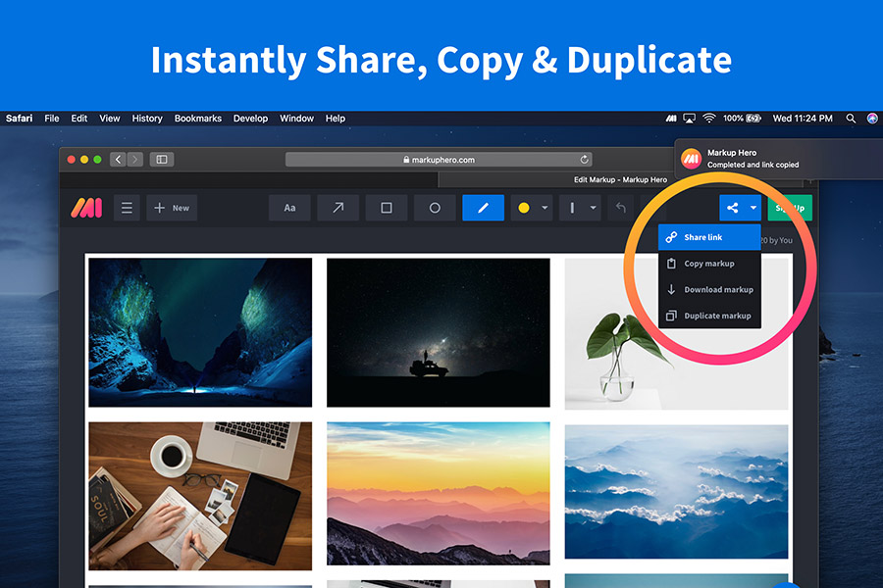Click the Markup Hero 'Completed and link copied' notification
Screen dimensions: 883x588
coord(779,159)
